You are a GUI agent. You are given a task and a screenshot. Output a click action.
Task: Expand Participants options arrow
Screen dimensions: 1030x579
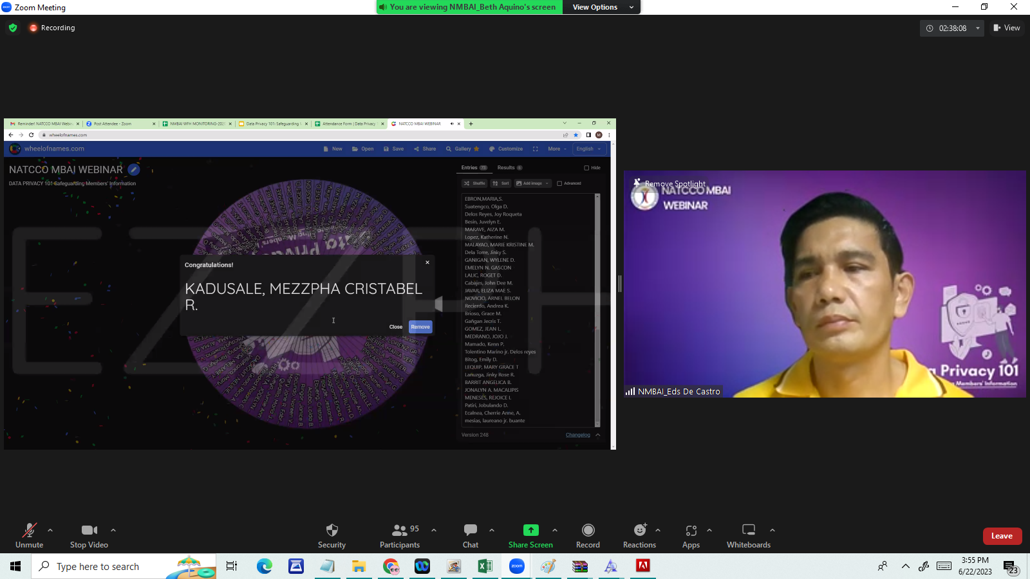pyautogui.click(x=434, y=530)
